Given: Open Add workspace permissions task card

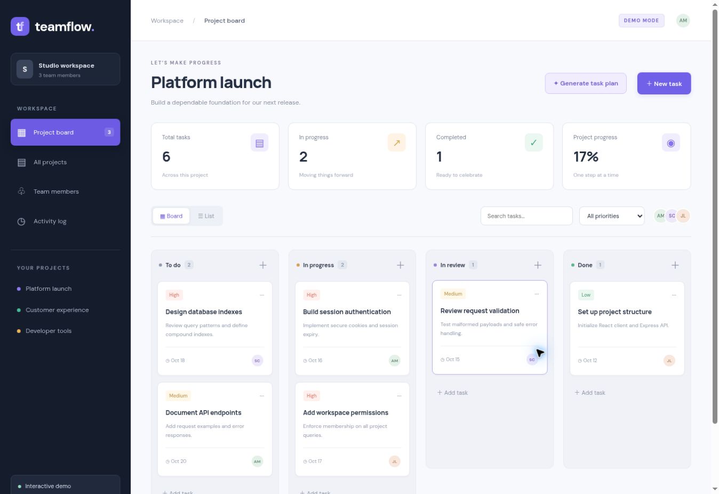Looking at the screenshot, I should click(x=352, y=429).
